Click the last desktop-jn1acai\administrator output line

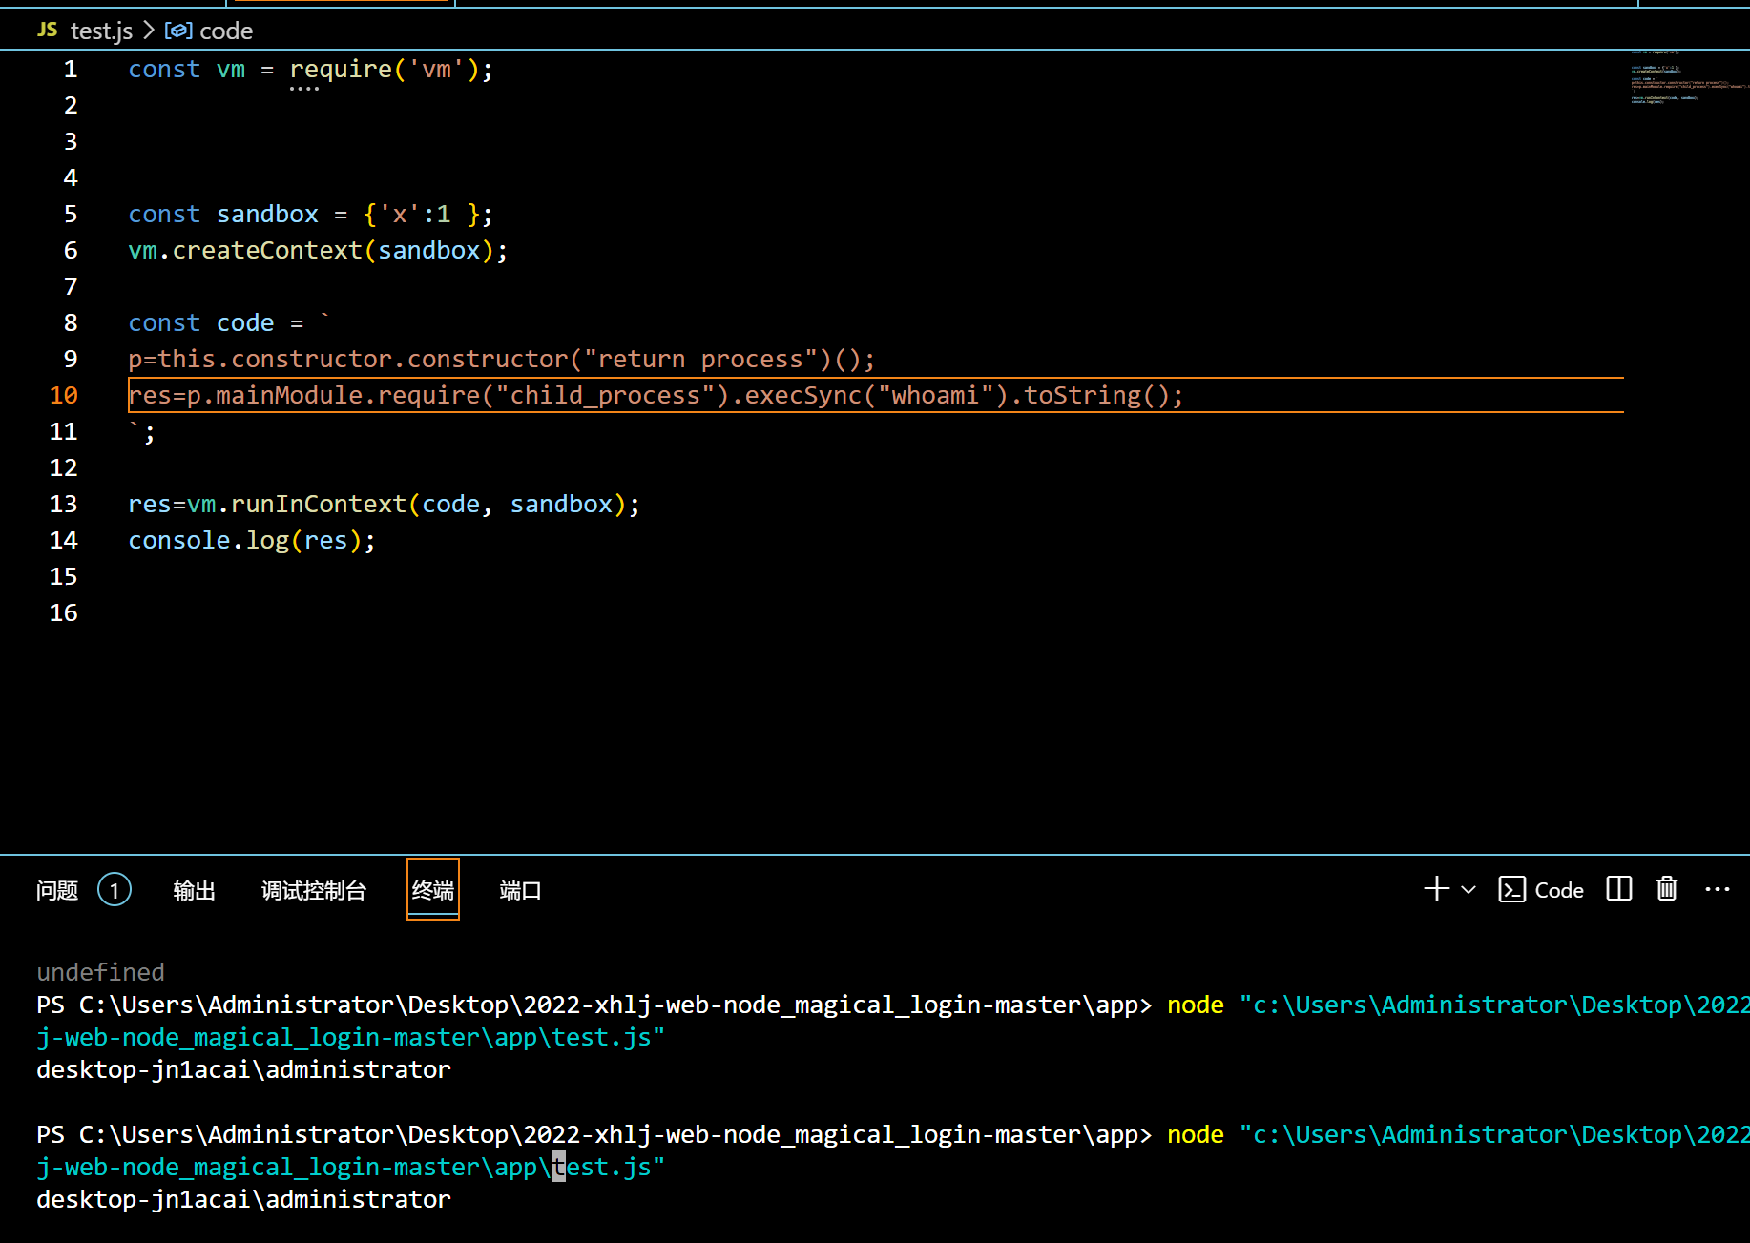pos(243,1199)
